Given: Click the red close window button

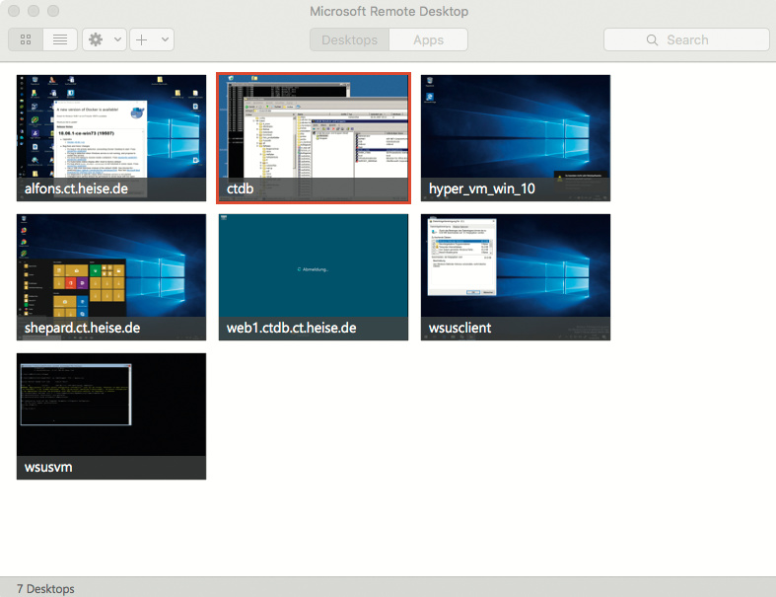Looking at the screenshot, I should (15, 12).
